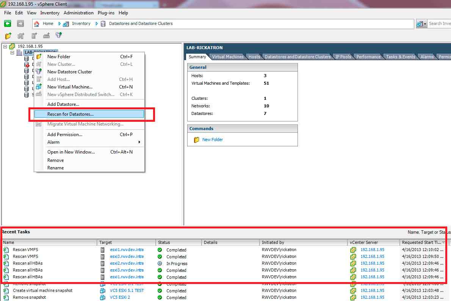Click the Add Host toolbar icon
Image resolution: width=451 pixels, height=301 pixels.
click(34, 36)
